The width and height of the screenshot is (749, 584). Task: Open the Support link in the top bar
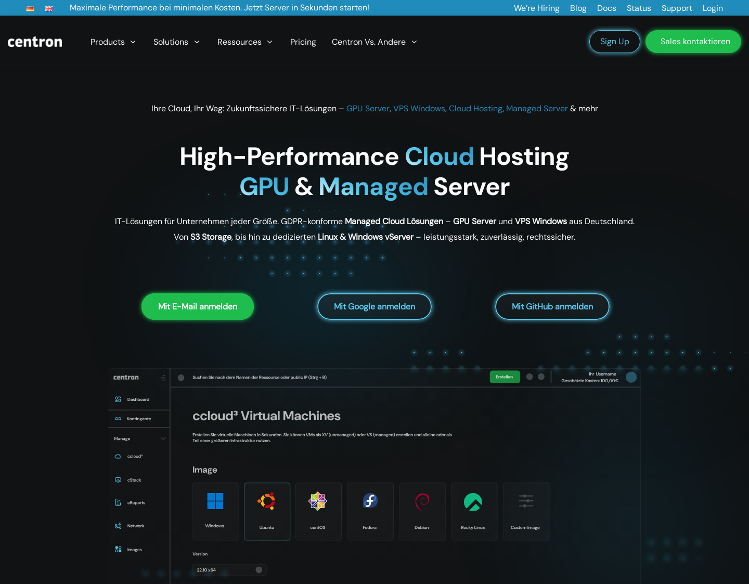click(x=677, y=8)
